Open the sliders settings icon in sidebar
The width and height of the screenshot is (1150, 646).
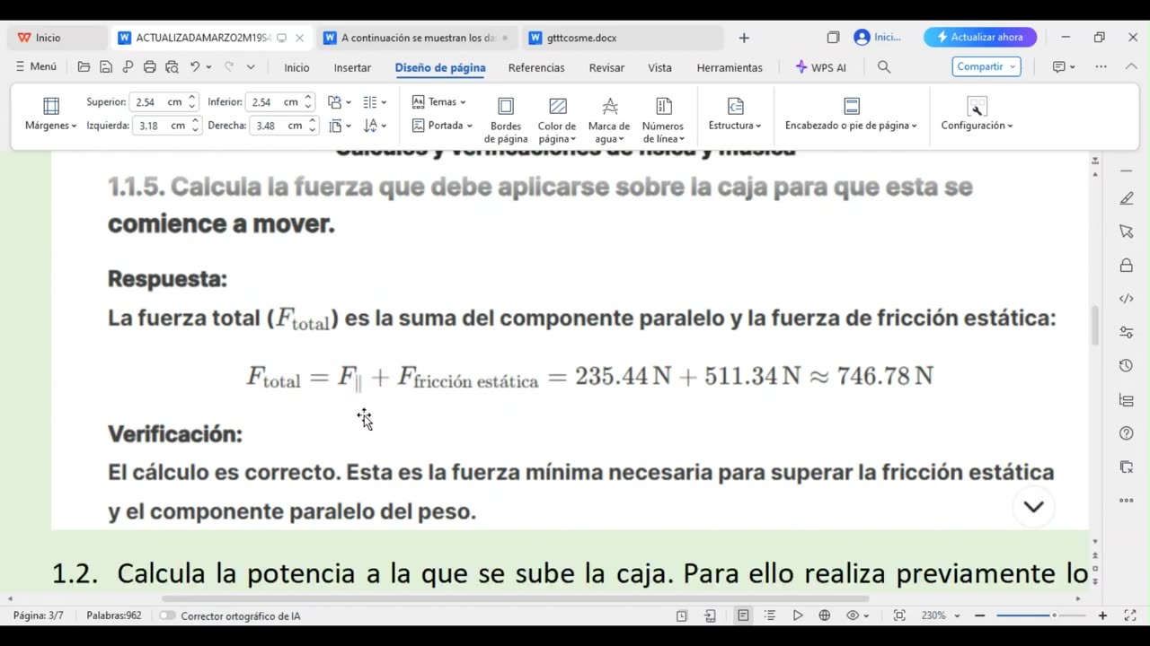click(1127, 332)
